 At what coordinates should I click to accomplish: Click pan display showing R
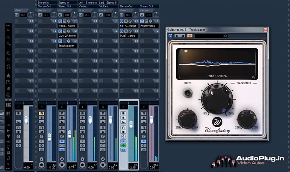(103, 107)
